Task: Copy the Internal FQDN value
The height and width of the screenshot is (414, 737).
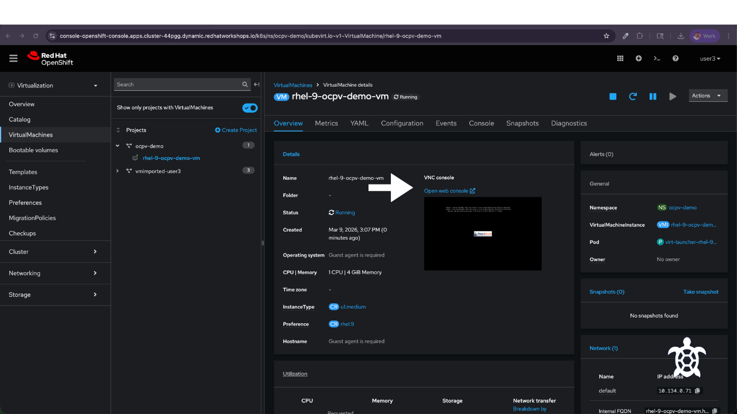Action: (x=715, y=411)
